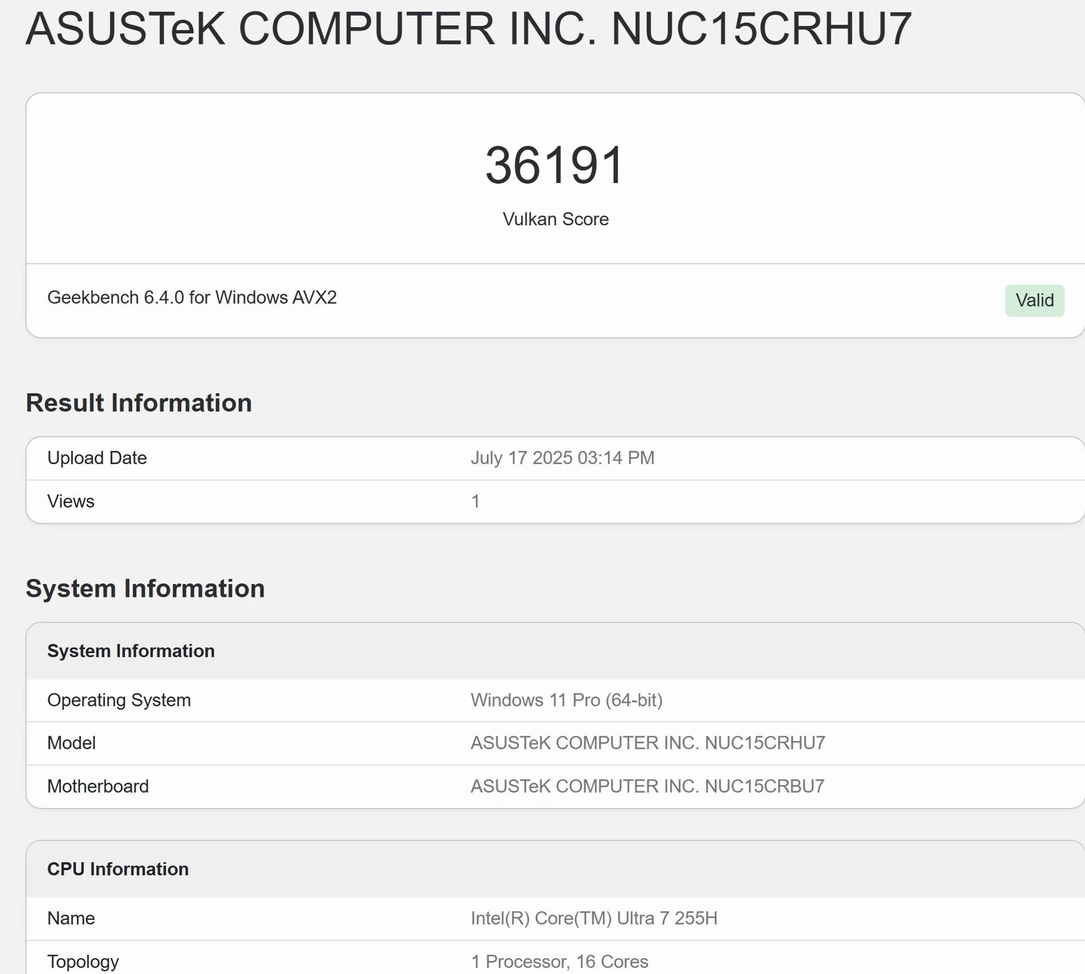Click the Motherboard value NUC15CRBU7
Viewport: 1085px width, 974px height.
click(x=648, y=787)
